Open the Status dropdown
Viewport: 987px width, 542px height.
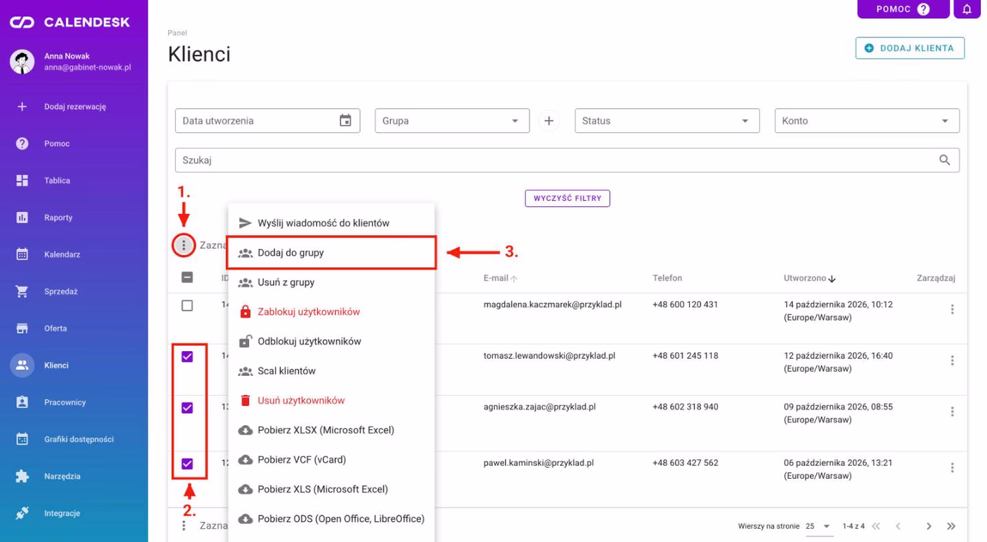[667, 121]
